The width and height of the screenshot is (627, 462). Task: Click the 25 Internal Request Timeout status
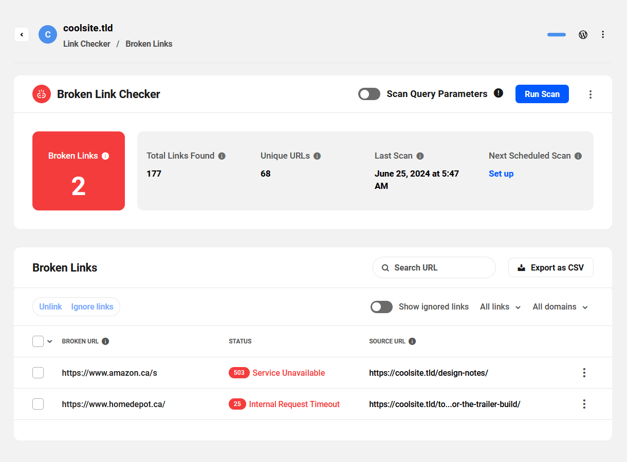[284, 405]
